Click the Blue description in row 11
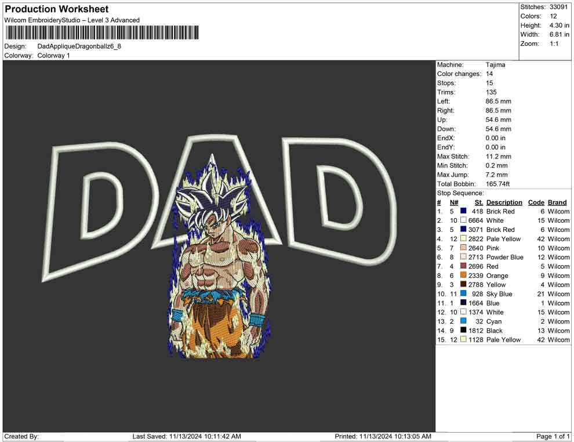The image size is (574, 442). (493, 303)
